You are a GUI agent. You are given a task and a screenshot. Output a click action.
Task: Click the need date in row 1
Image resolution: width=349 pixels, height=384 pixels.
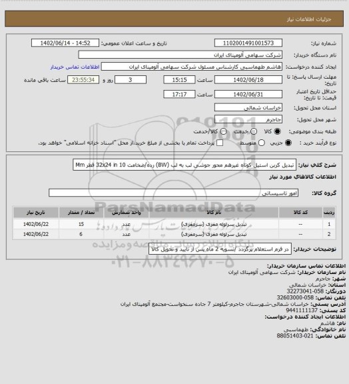pyautogui.click(x=36, y=224)
